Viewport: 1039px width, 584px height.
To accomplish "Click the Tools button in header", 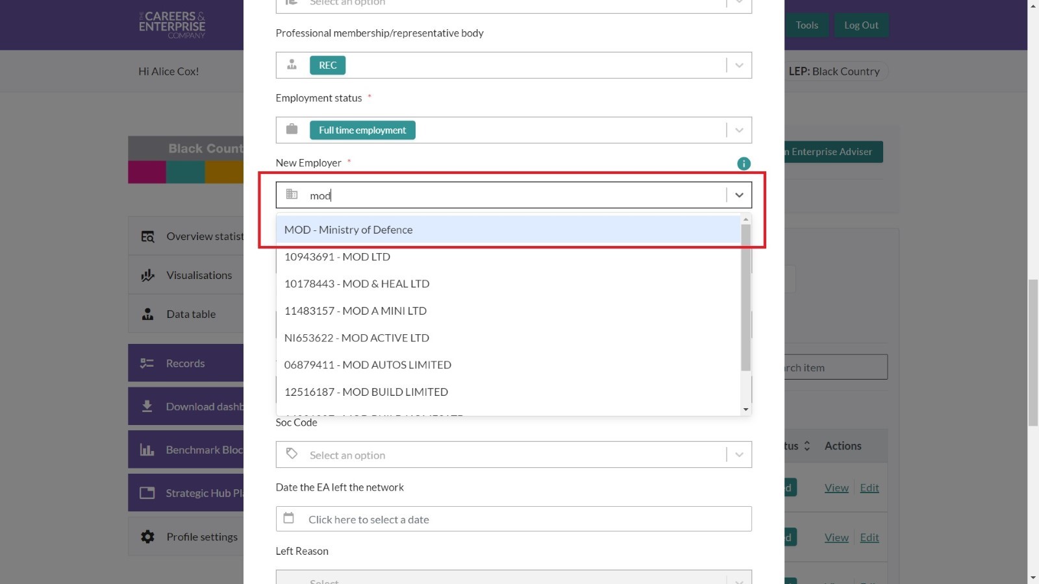I will tap(807, 25).
